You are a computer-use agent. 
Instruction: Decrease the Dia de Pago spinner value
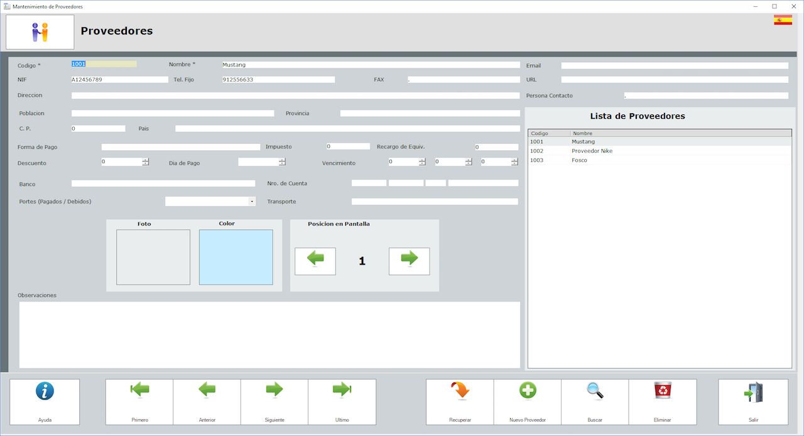pos(282,164)
